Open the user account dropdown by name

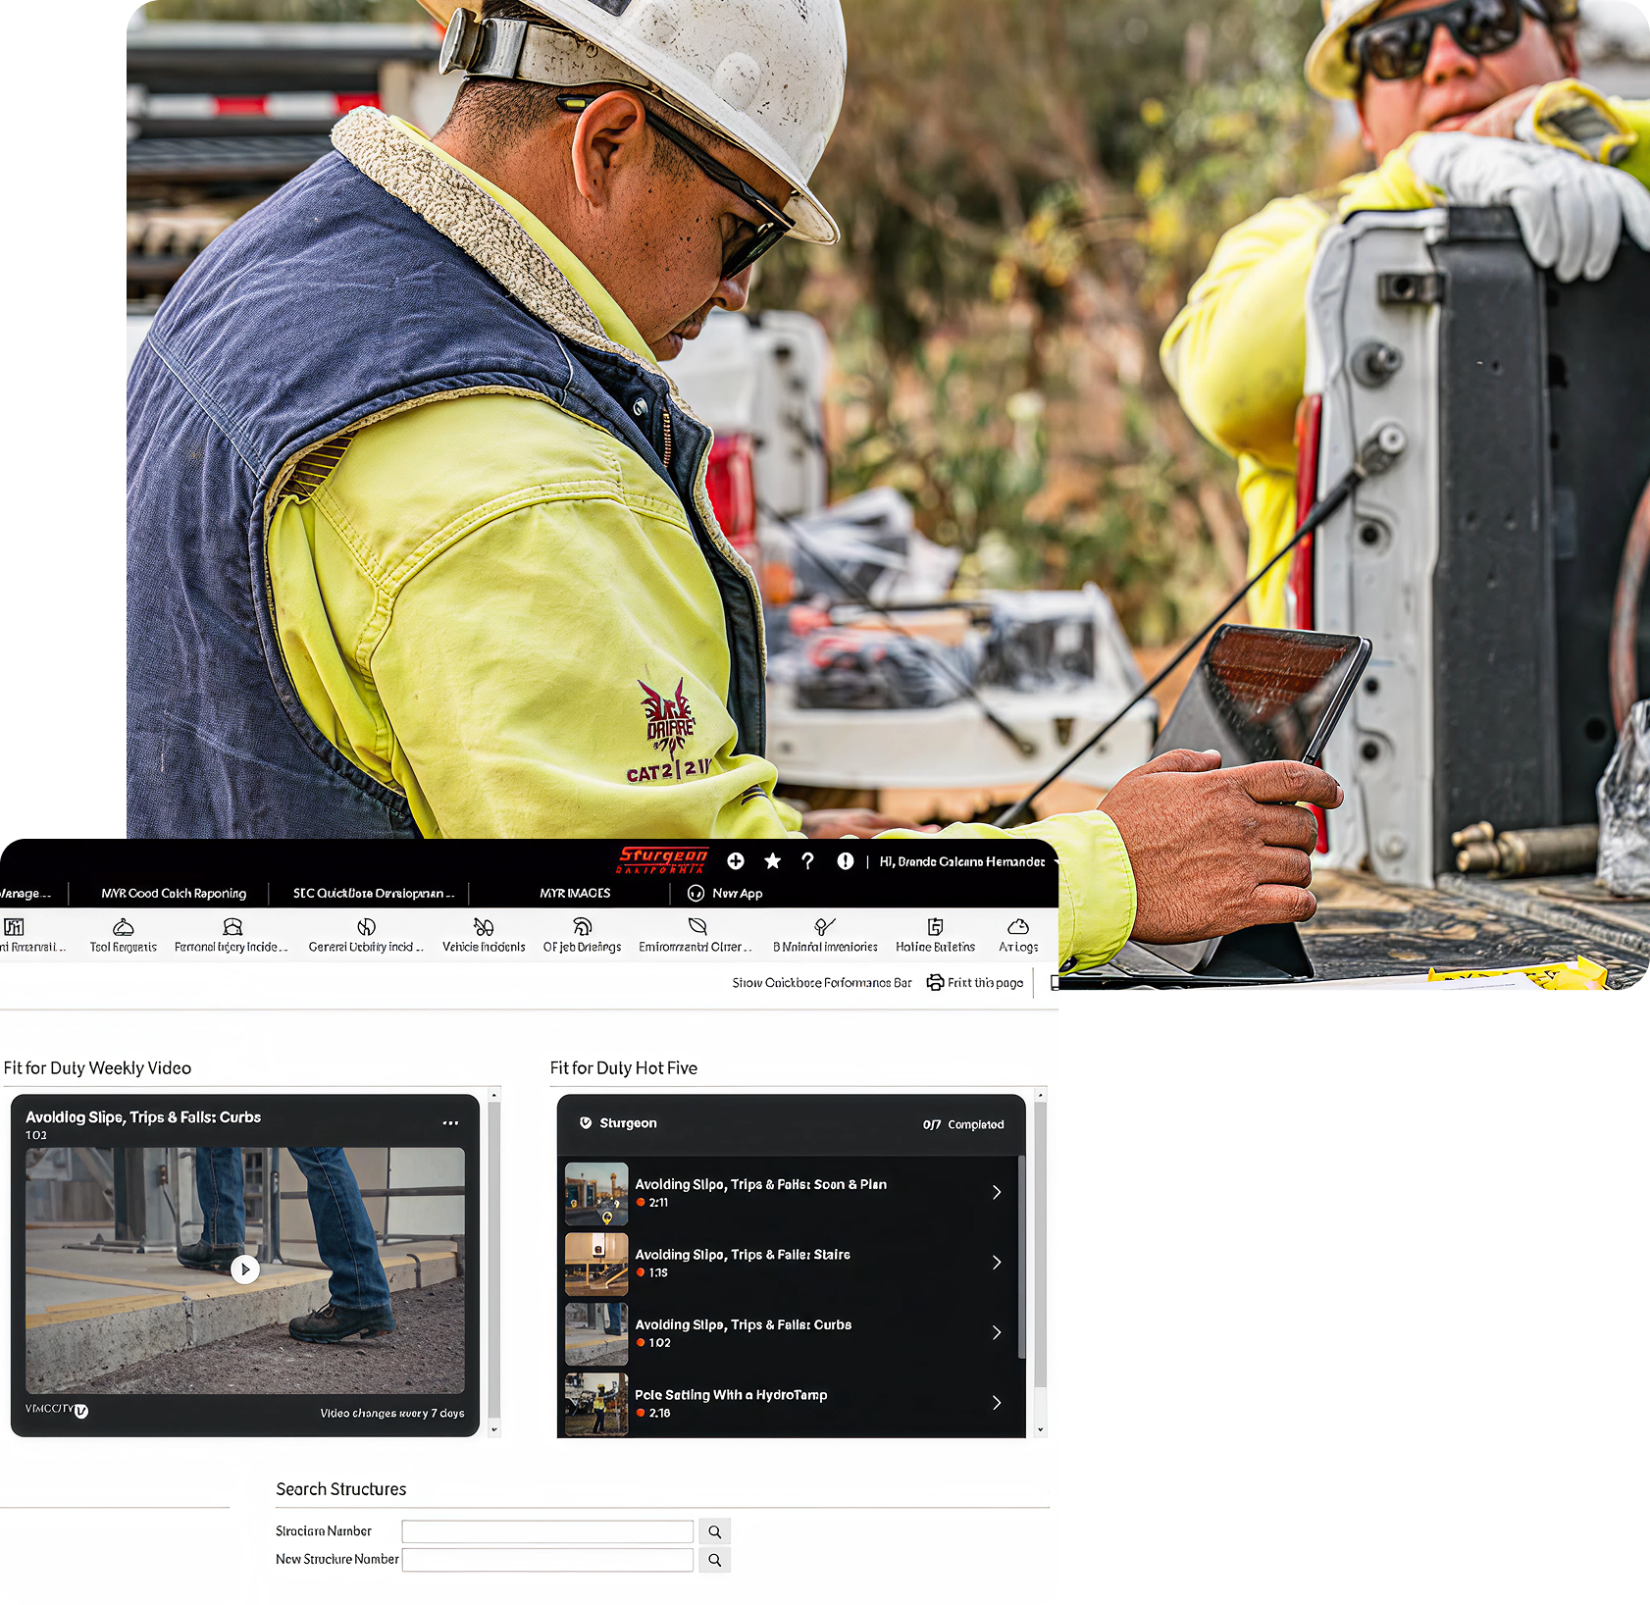click(962, 861)
